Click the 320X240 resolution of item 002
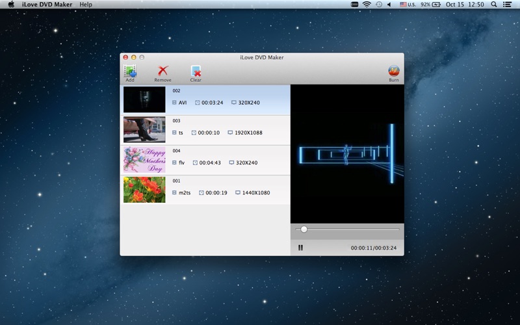The width and height of the screenshot is (520, 325). tap(249, 103)
